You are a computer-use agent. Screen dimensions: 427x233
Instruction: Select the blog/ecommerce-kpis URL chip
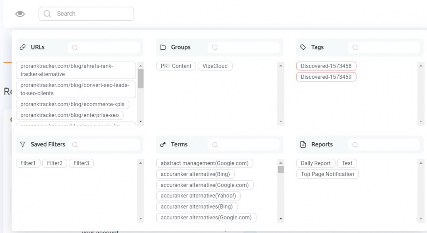point(73,104)
